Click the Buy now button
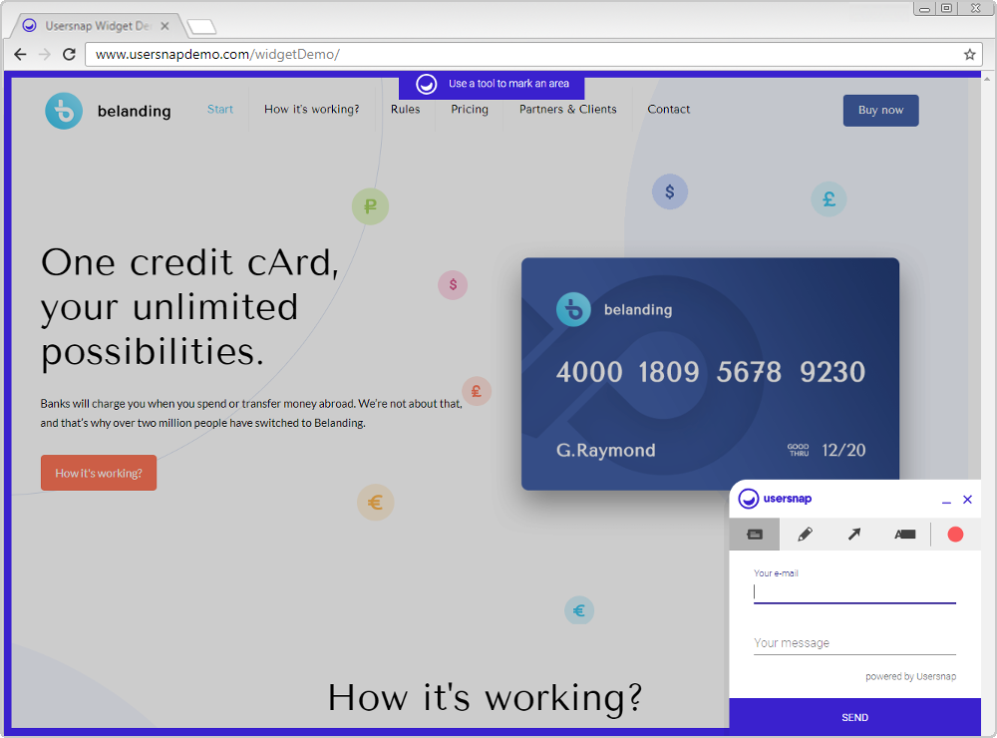This screenshot has width=997, height=738. pos(880,110)
